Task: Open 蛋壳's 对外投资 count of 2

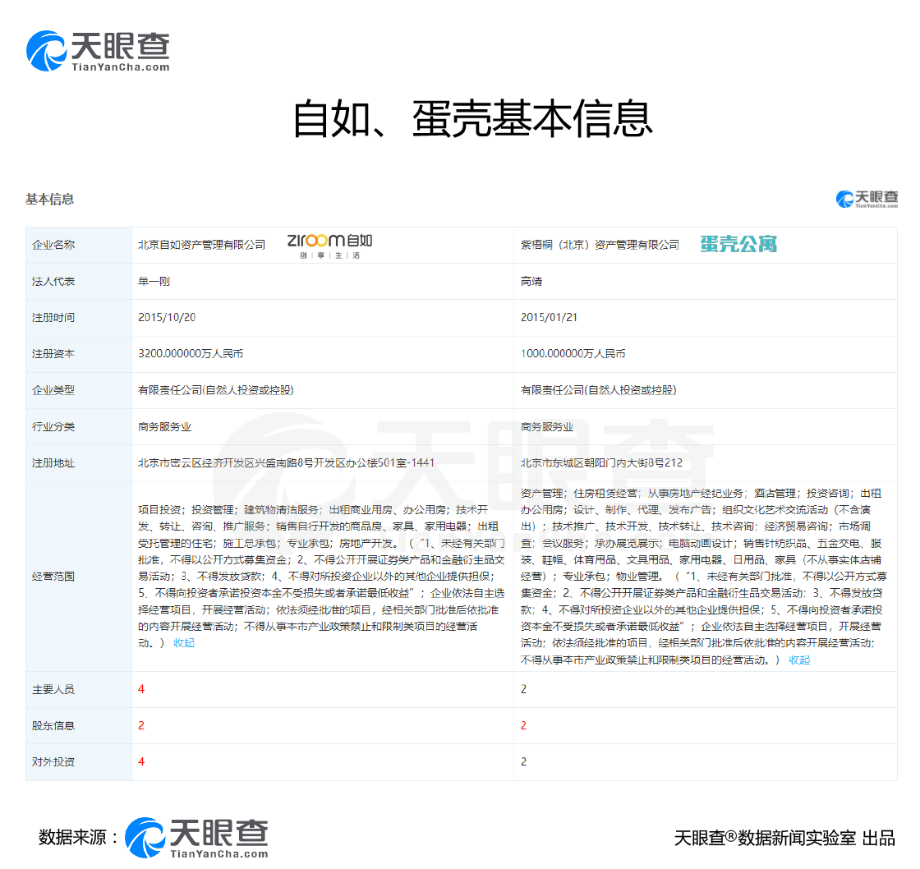Action: (524, 761)
